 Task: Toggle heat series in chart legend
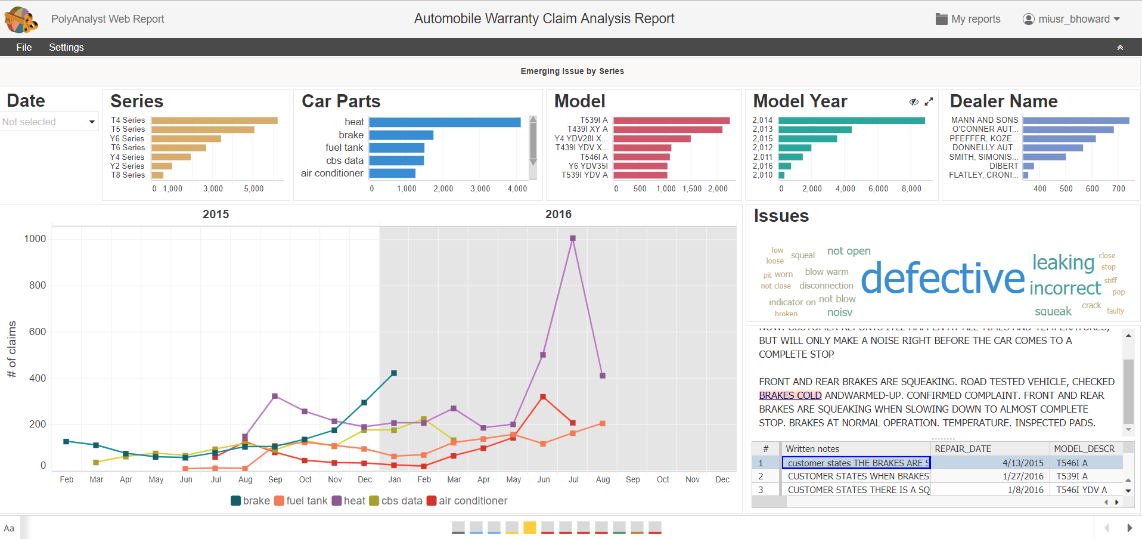click(x=349, y=501)
